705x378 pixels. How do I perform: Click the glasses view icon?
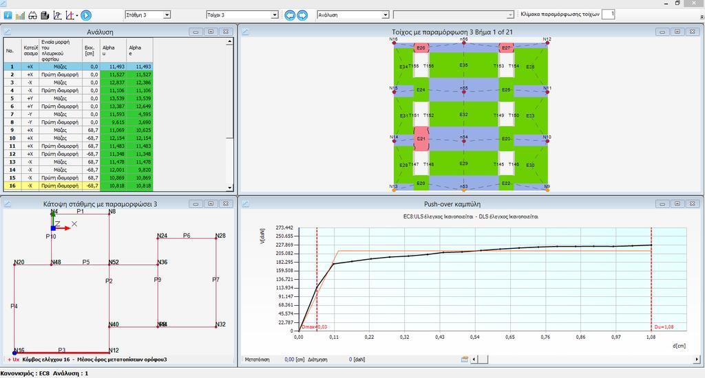[32, 15]
